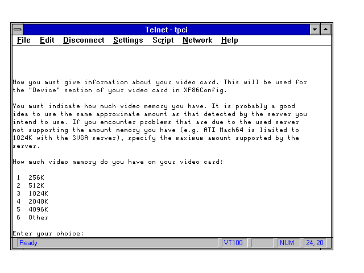This screenshot has width=364, height=273.
Task: Maximize the Telnet window
Action: pos(326,29)
